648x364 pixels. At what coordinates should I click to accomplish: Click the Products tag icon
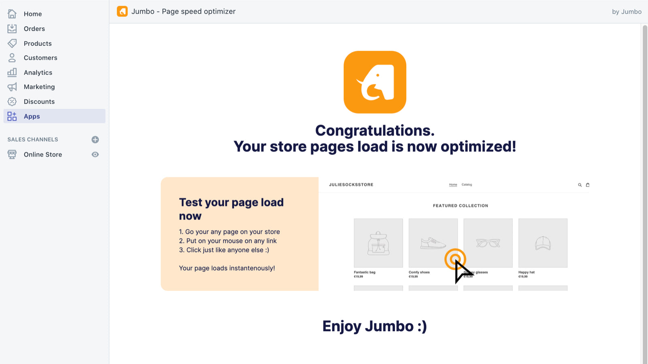[x=12, y=43]
